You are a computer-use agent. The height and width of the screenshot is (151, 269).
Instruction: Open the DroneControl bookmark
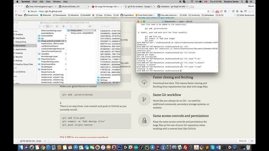31,15
